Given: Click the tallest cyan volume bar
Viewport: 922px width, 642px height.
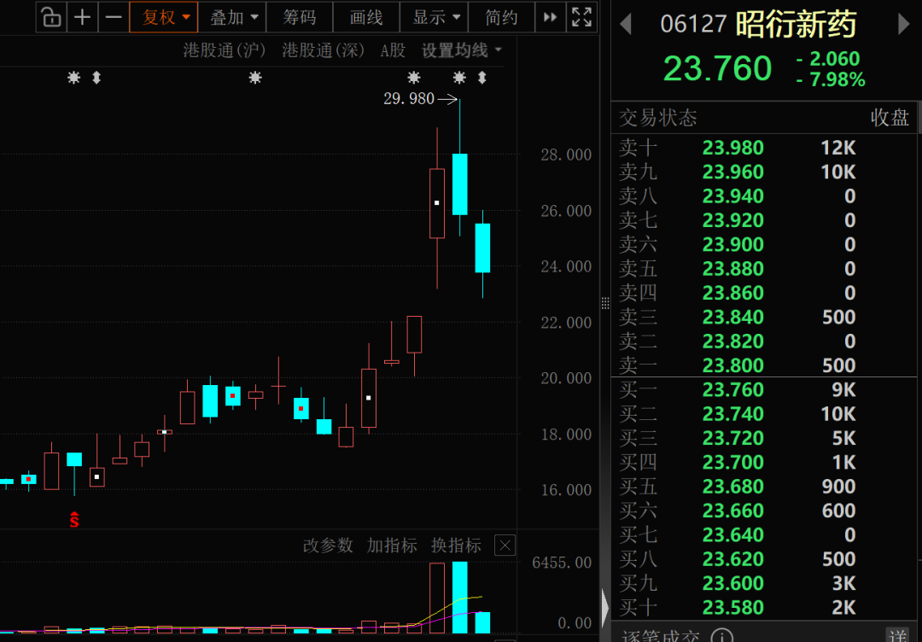Looking at the screenshot, I should 460,598.
